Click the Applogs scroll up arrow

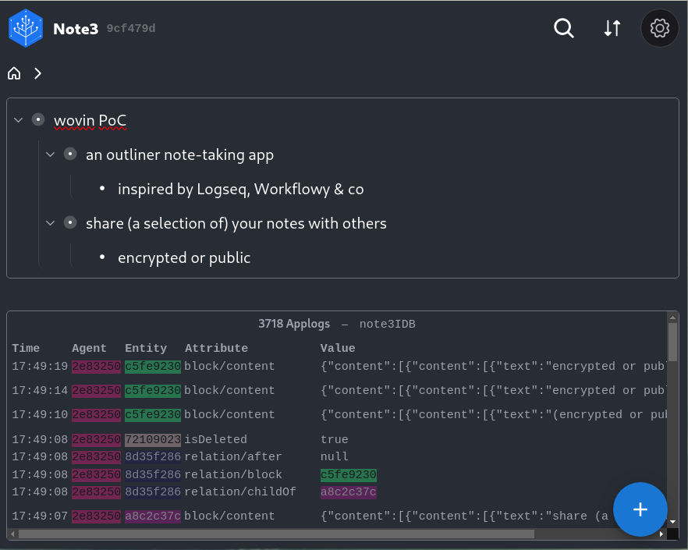[x=672, y=317]
